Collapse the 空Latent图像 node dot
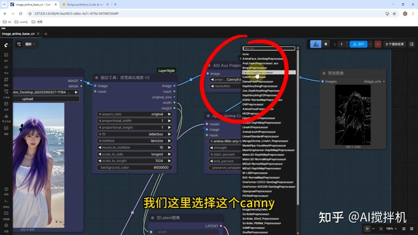Image resolution: width=418 pixels, height=235 pixels. click(x=152, y=218)
